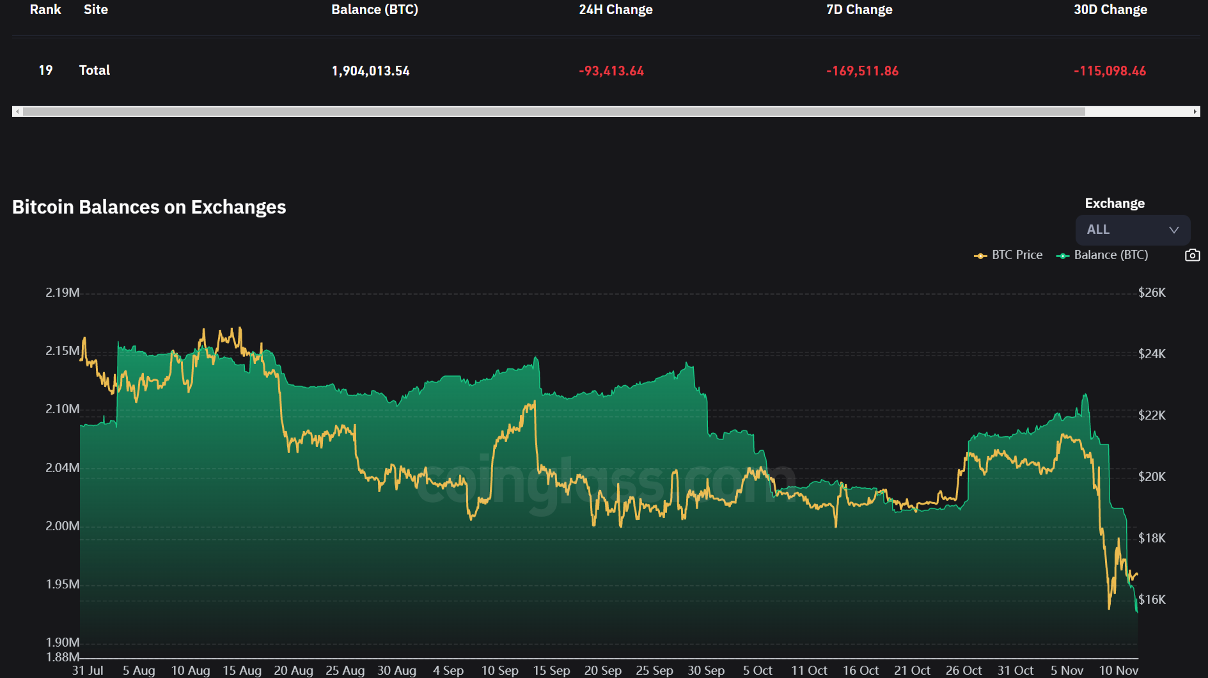Image resolution: width=1208 pixels, height=678 pixels.
Task: Click the 24H change value -93,413.64
Action: [x=611, y=71]
